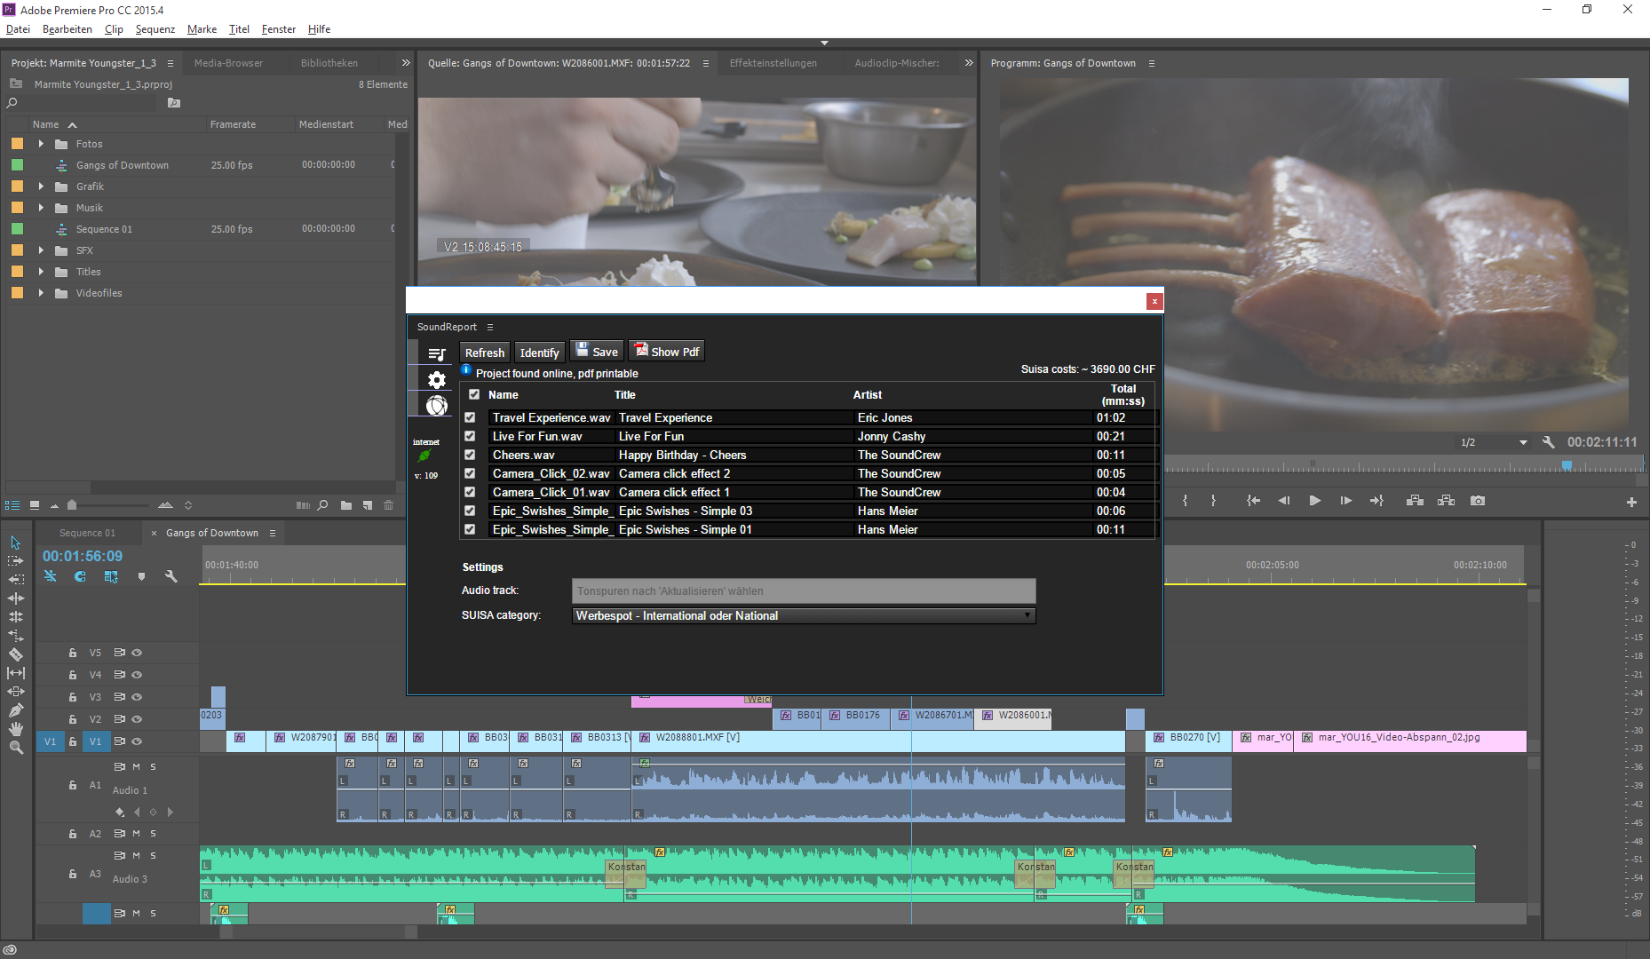
Task: Click the Find search icon in project panel
Action: (323, 505)
